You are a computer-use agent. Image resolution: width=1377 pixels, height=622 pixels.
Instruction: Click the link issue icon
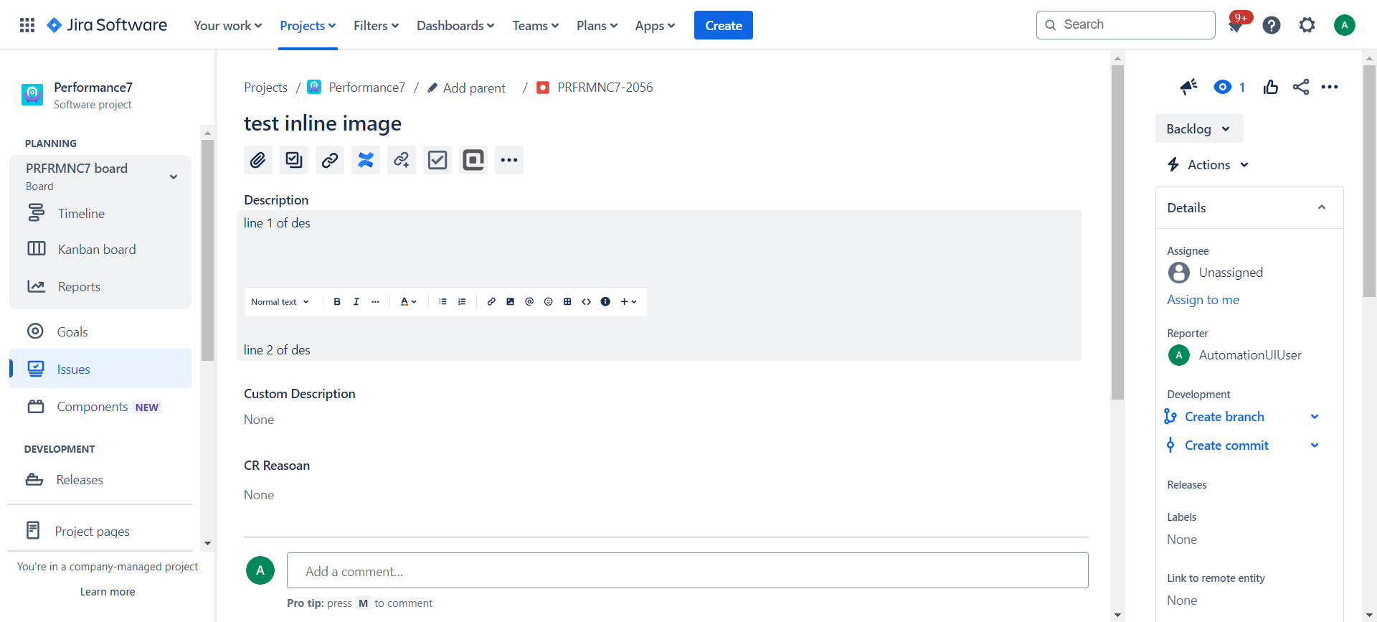(330, 160)
